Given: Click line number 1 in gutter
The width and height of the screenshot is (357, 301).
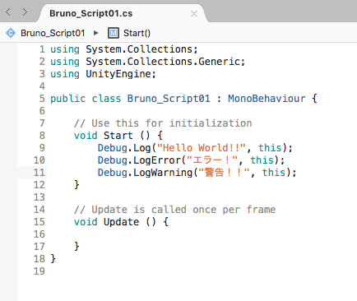Looking at the screenshot, I should [42, 49].
